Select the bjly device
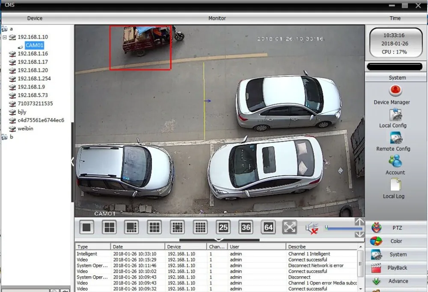428x292 pixels. click(22, 112)
